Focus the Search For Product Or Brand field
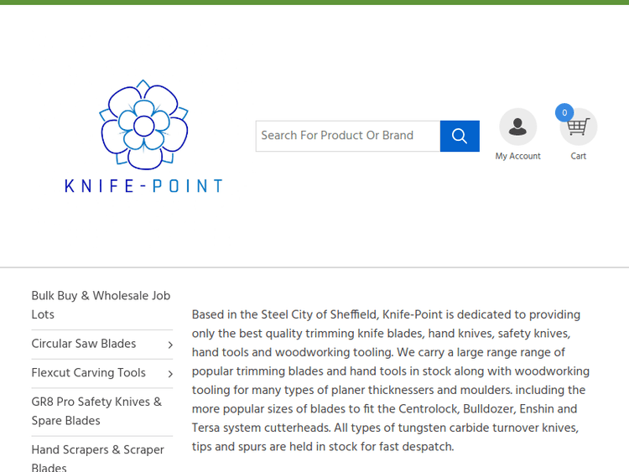Screen dimensions: 629x472 tap(348, 136)
